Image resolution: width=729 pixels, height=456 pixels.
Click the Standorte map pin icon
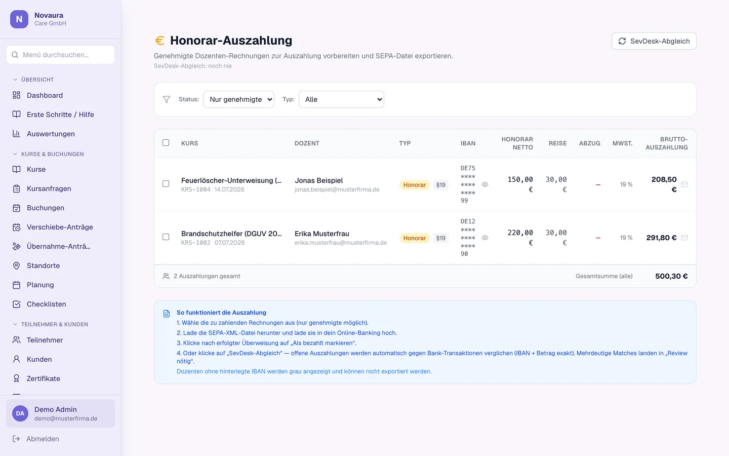click(16, 265)
